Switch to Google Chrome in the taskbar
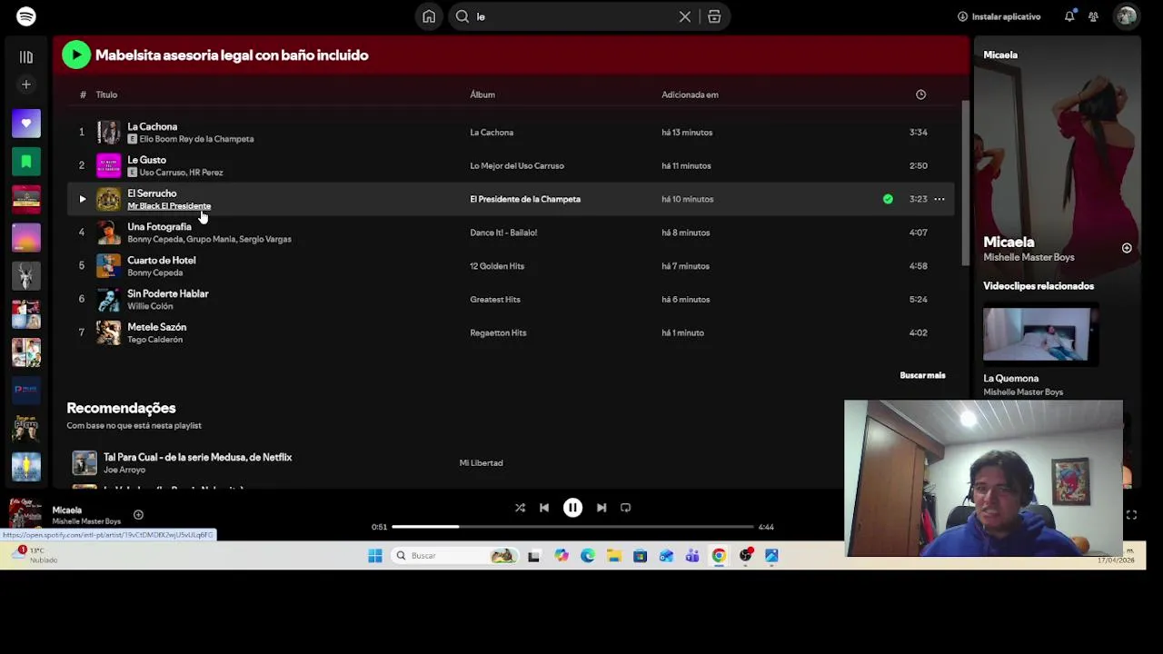Viewport: 1163px width, 654px height. [719, 556]
